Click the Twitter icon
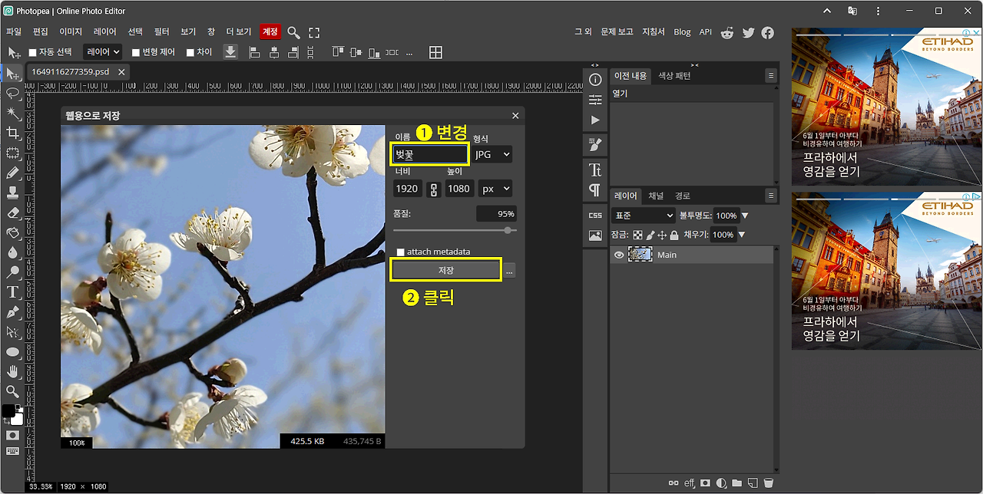983x494 pixels. (748, 32)
